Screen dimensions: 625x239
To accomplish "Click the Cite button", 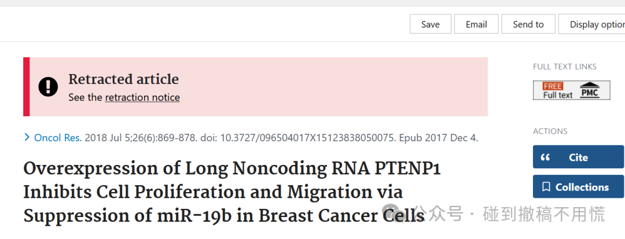I will coord(578,157).
